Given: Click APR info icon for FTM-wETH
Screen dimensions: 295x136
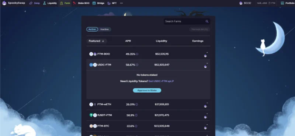Looking at the screenshot, I should coord(137,104).
